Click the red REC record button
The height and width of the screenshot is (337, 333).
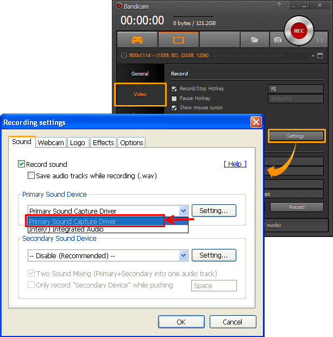[299, 31]
